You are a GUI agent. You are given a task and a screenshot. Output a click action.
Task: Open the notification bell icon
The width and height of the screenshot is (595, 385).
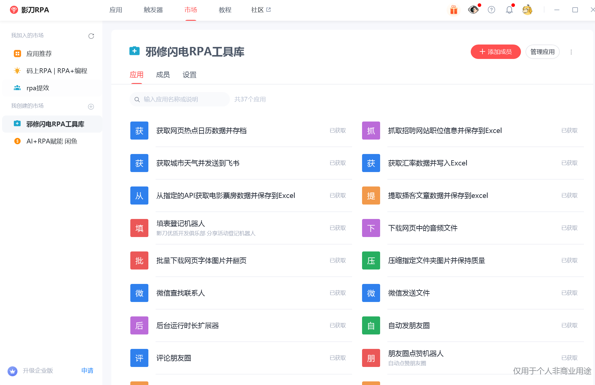click(509, 10)
